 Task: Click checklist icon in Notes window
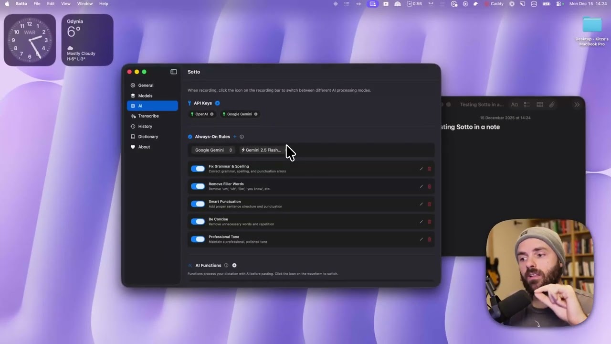[x=527, y=105]
